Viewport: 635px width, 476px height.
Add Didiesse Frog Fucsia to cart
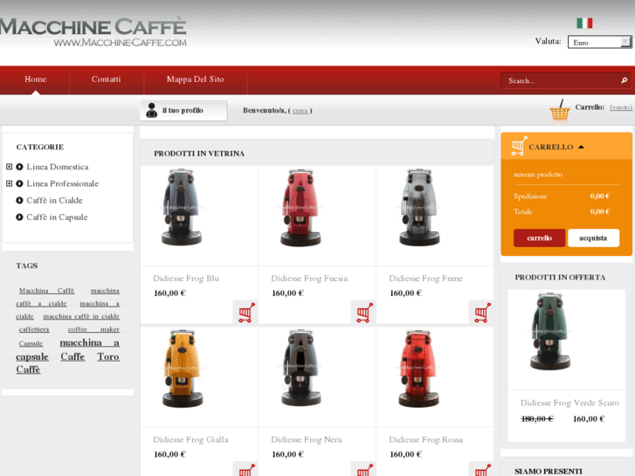(x=363, y=313)
